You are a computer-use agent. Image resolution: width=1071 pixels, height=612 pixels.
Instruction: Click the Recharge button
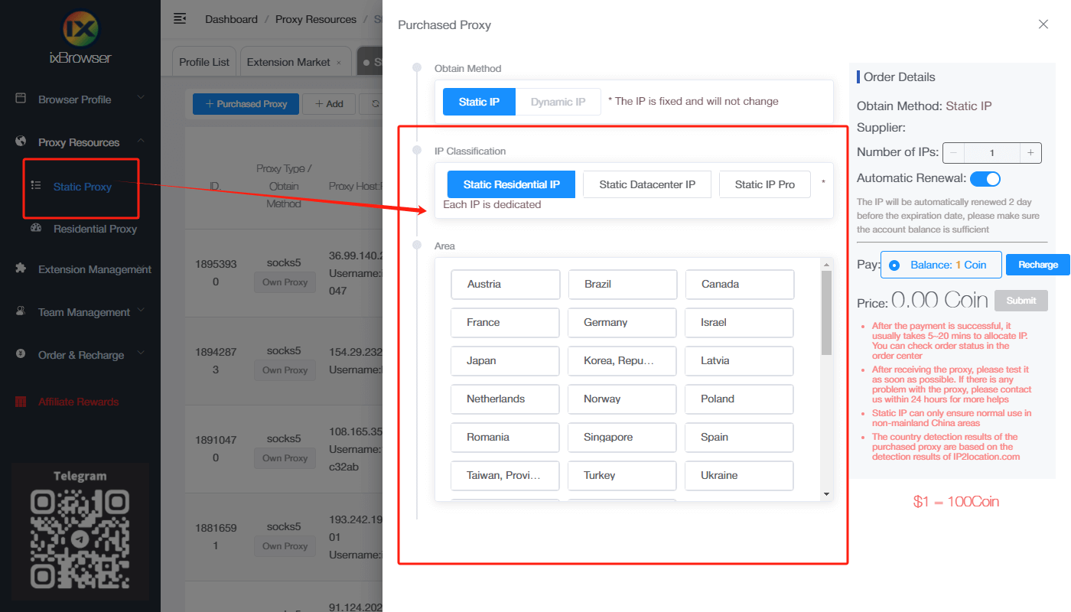(1038, 264)
